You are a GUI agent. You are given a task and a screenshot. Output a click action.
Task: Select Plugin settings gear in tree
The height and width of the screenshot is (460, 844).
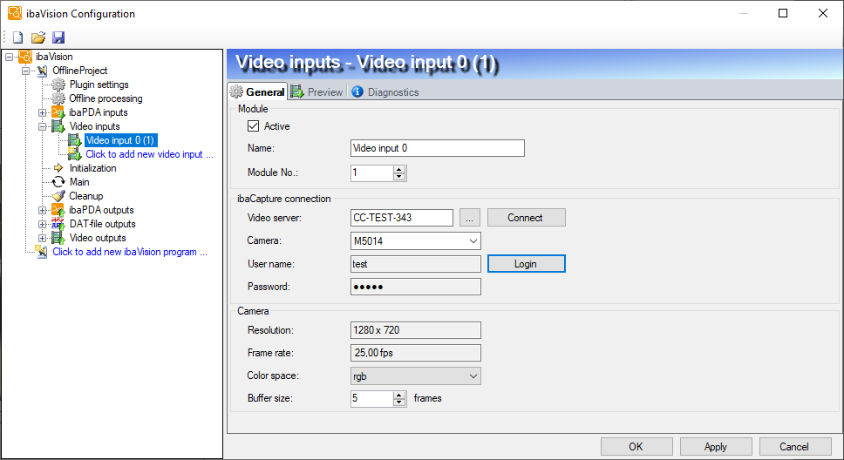58,85
